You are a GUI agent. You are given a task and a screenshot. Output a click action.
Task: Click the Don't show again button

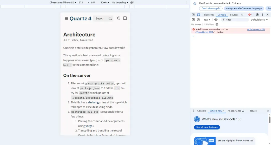[211, 9]
